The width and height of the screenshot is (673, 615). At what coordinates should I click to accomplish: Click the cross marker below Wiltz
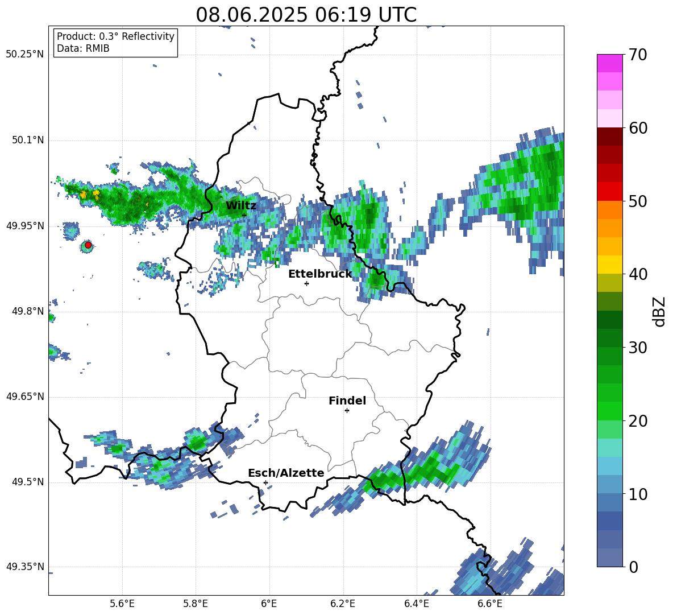click(x=244, y=215)
